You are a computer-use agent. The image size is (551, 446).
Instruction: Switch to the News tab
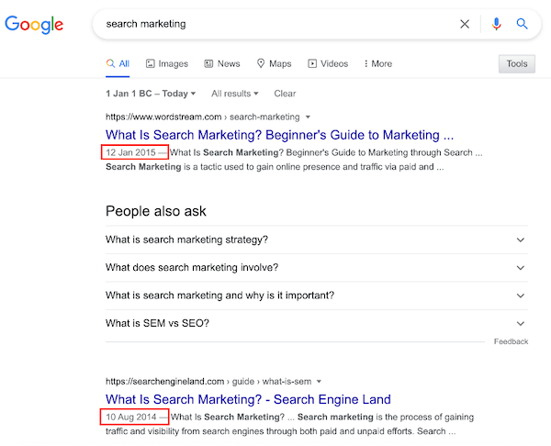222,63
